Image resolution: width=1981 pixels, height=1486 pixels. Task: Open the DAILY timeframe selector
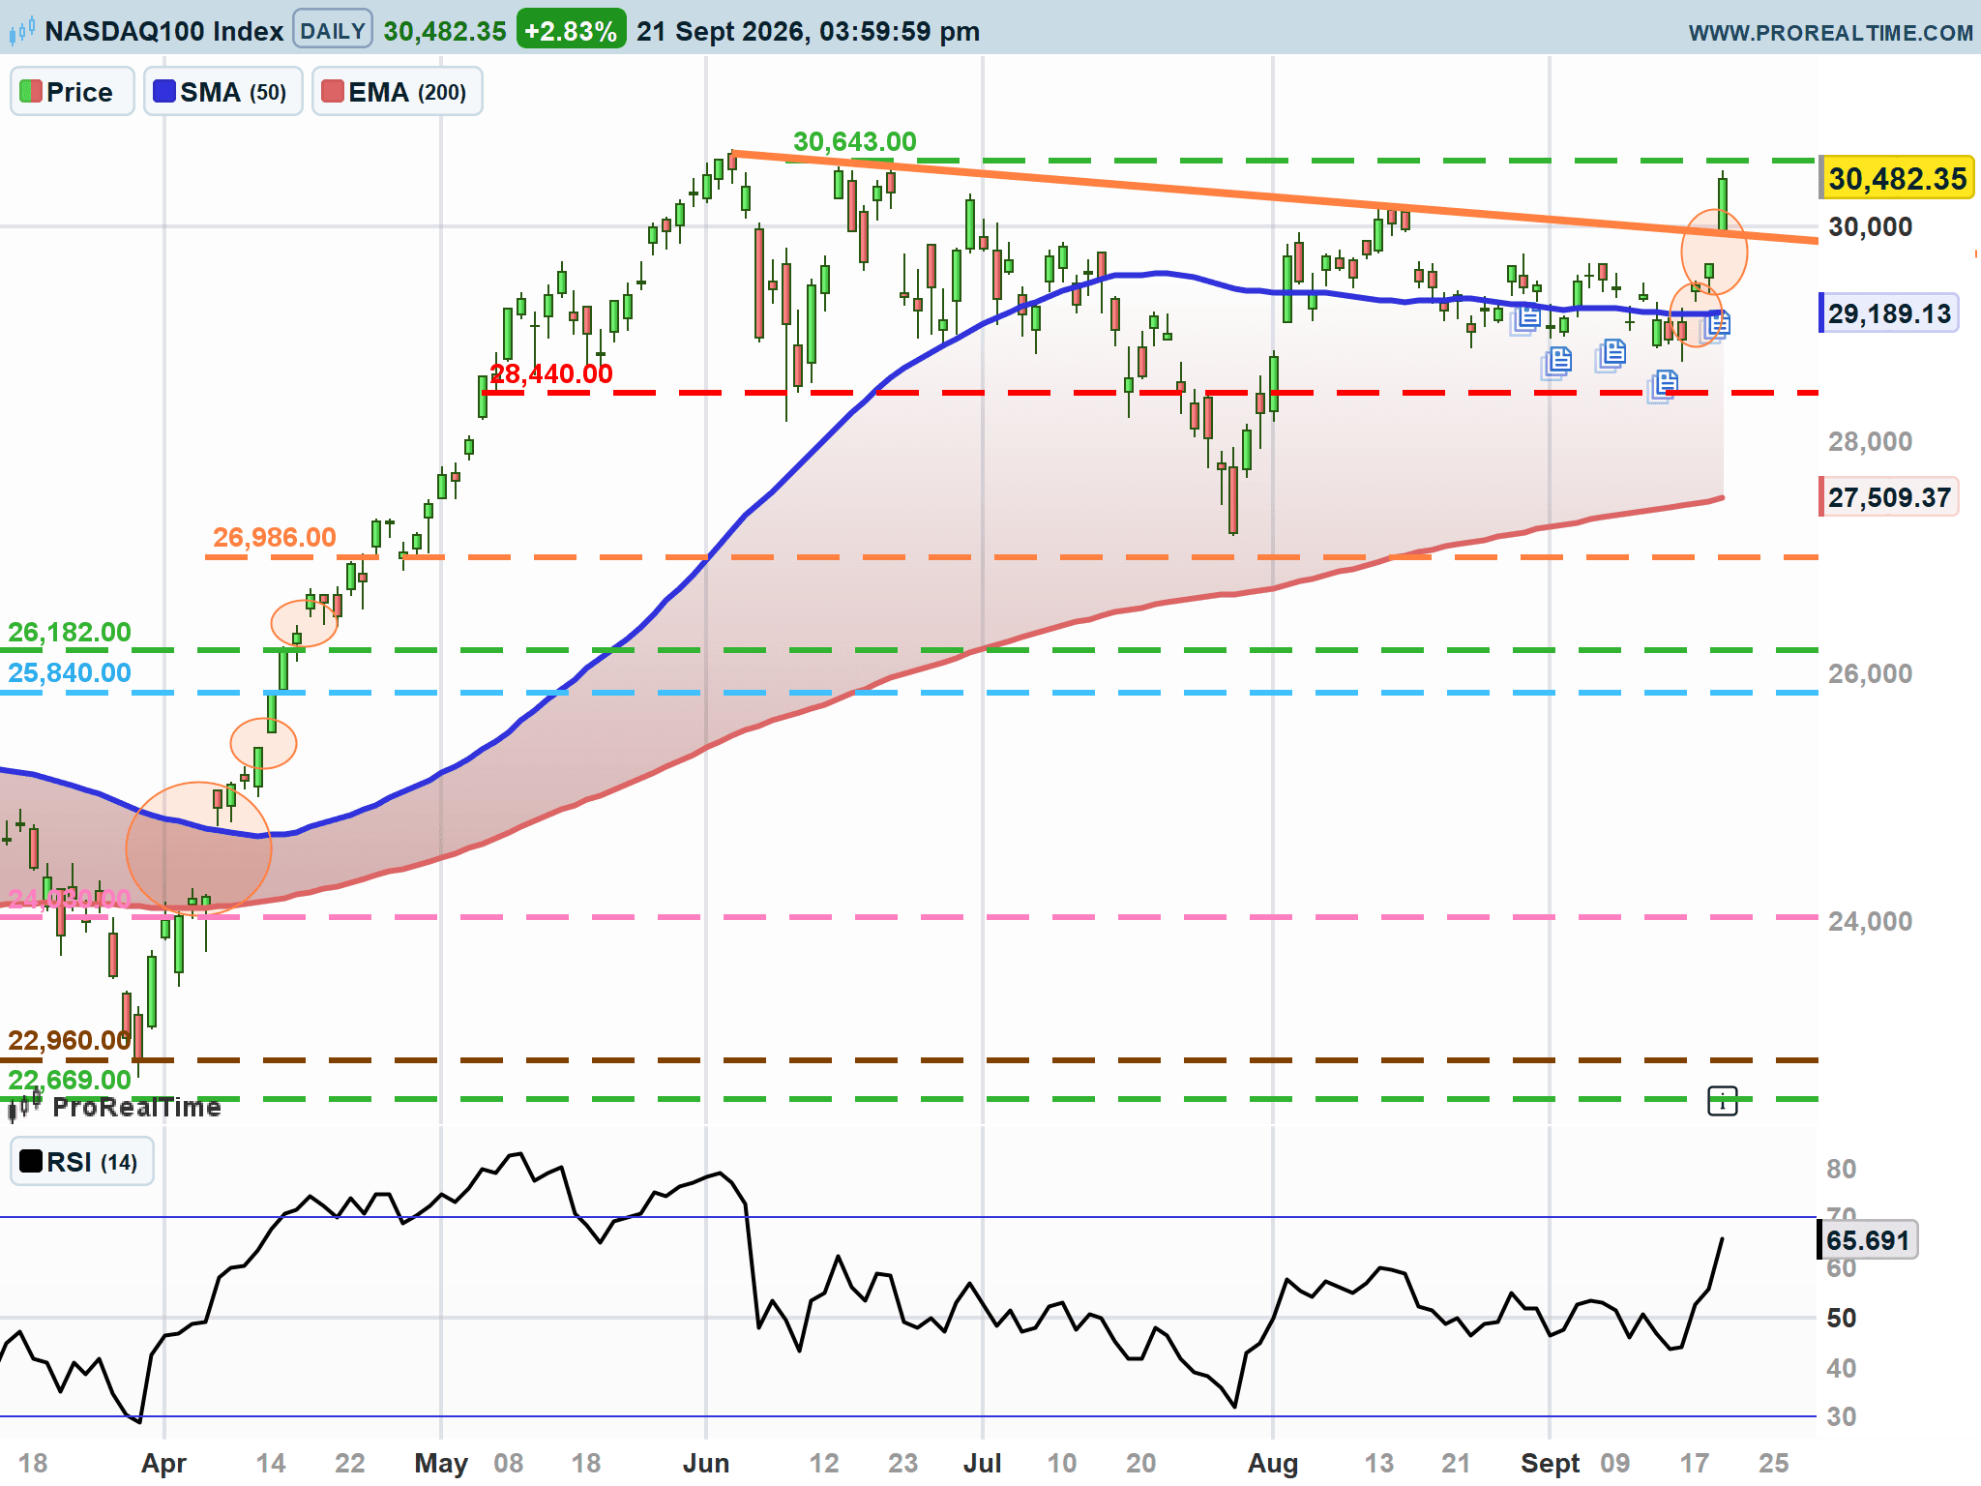(x=333, y=31)
